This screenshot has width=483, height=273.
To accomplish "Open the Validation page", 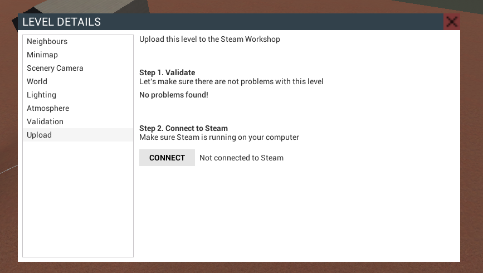I will (78, 121).
